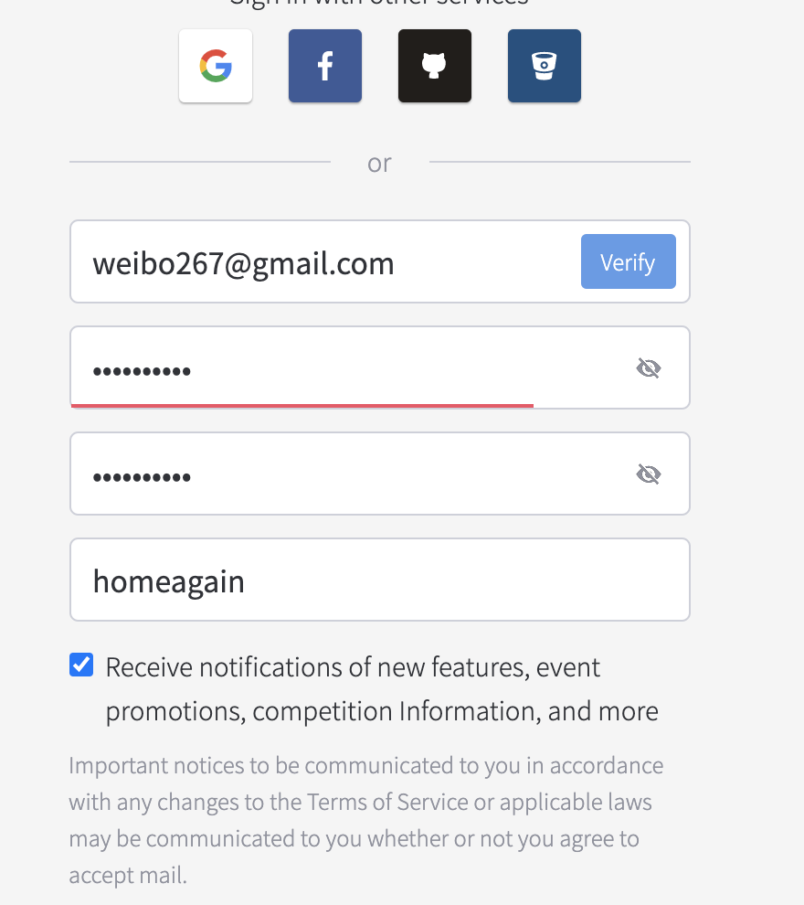Reveal the confirm password field's characters

[649, 474]
